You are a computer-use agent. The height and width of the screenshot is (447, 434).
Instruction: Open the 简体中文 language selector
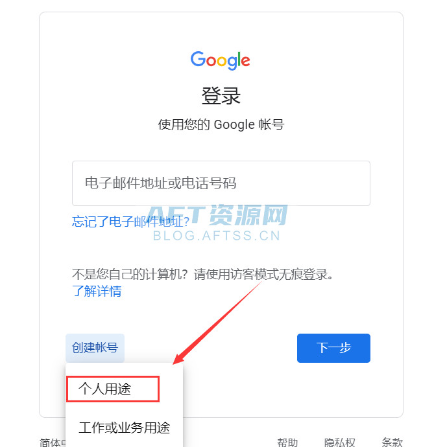(x=53, y=442)
